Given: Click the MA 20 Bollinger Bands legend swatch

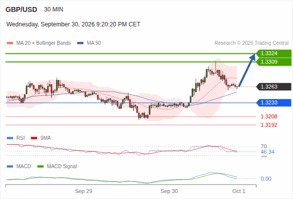Looking at the screenshot, I should click(10, 43).
